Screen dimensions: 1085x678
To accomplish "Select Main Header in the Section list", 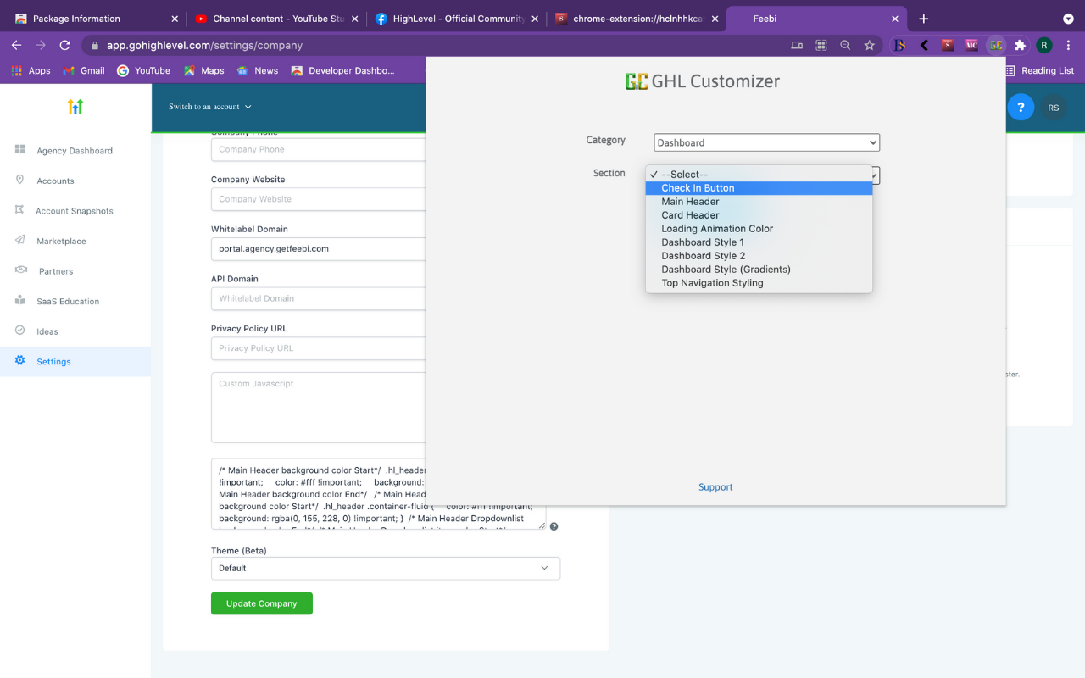I will click(690, 201).
